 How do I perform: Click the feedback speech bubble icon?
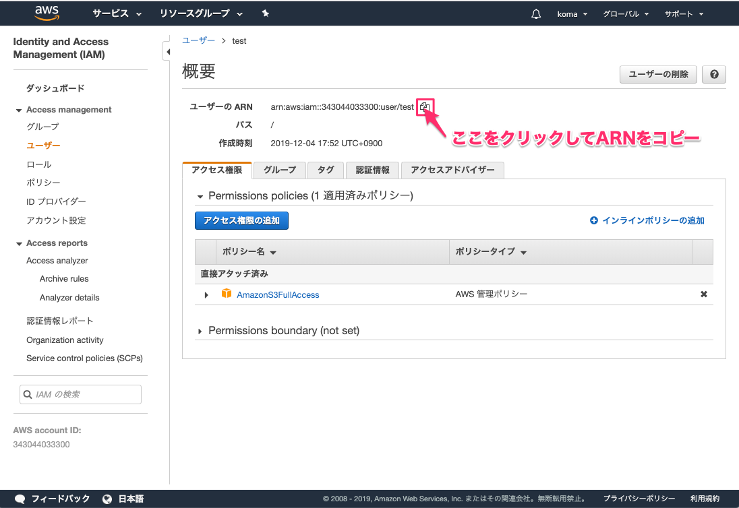(x=20, y=499)
